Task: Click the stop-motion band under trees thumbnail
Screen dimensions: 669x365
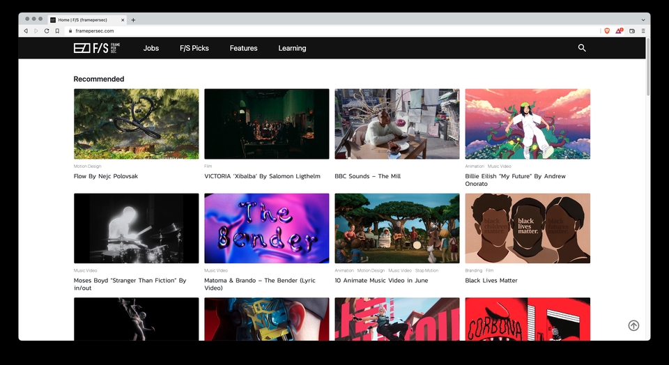Action: [x=397, y=228]
